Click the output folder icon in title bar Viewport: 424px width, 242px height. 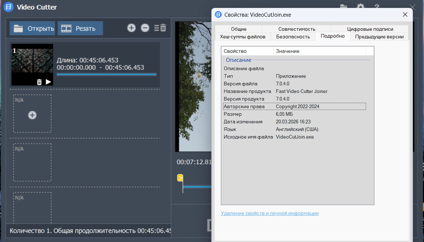point(344,7)
